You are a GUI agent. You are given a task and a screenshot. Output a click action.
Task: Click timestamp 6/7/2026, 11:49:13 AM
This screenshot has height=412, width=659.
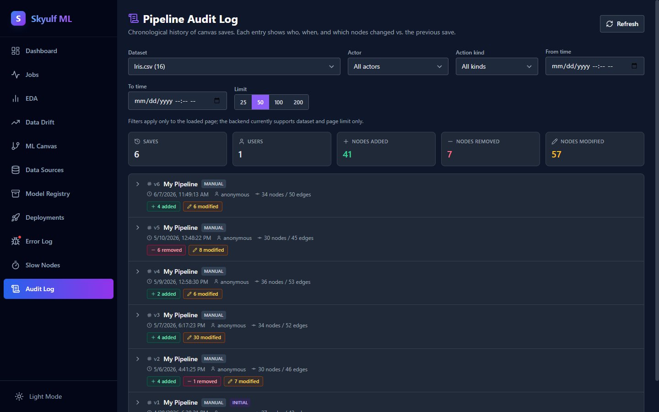pyautogui.click(x=181, y=195)
